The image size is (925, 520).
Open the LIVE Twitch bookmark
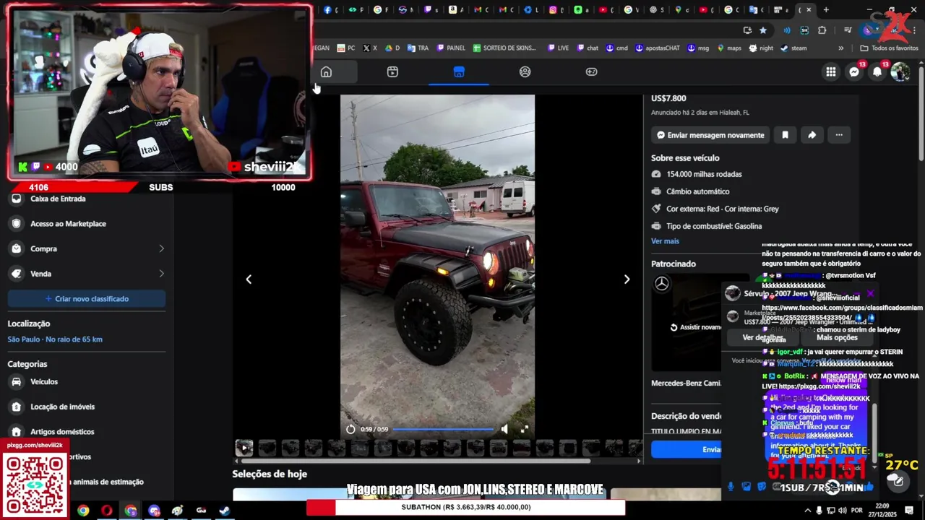point(558,48)
